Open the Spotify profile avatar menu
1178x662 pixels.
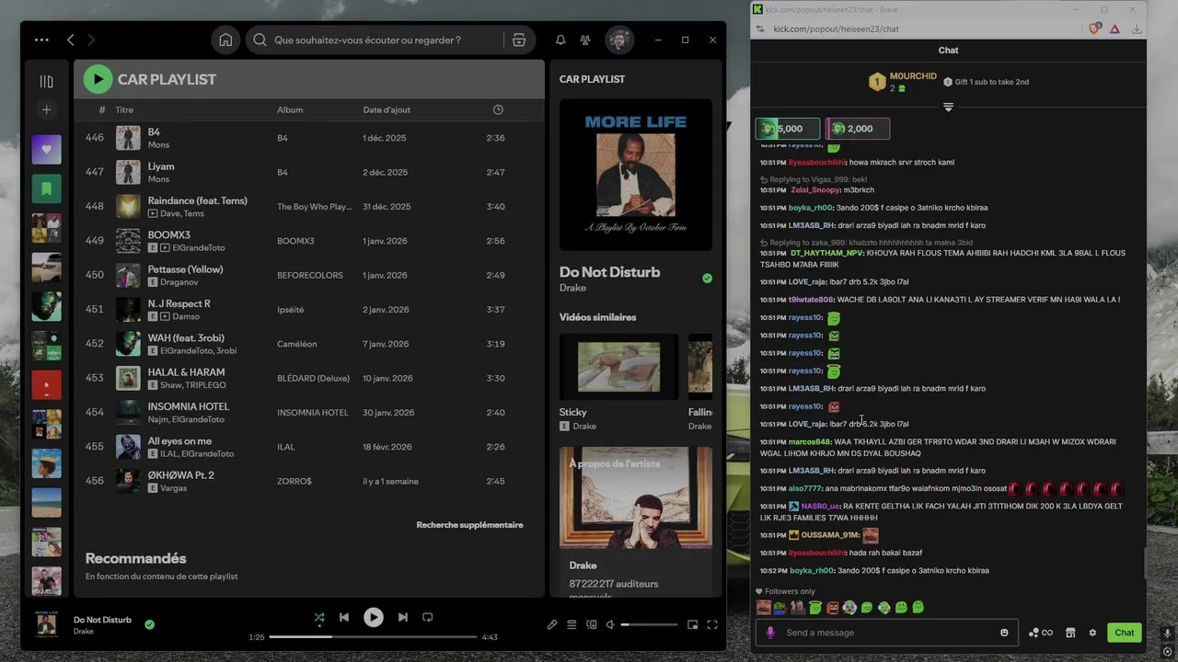tap(619, 40)
